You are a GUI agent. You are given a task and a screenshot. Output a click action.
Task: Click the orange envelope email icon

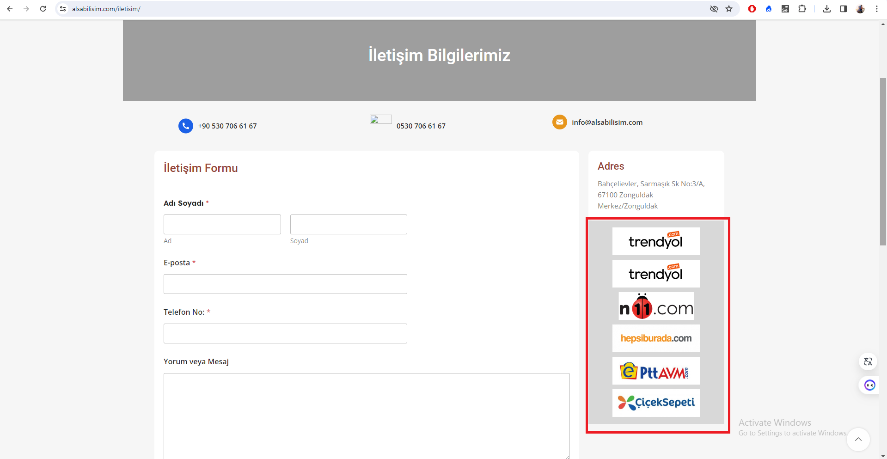coord(560,122)
